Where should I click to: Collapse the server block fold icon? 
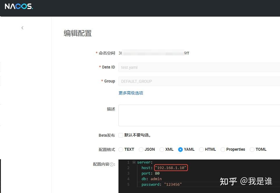134,162
